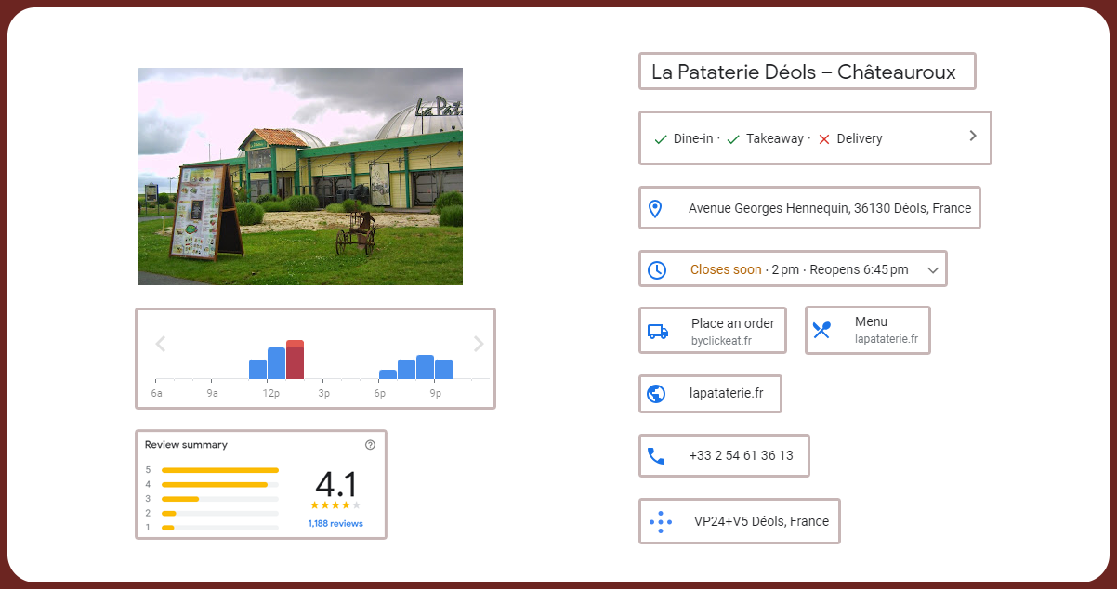Open service options with right chevron
This screenshot has width=1117, height=589.
click(973, 136)
